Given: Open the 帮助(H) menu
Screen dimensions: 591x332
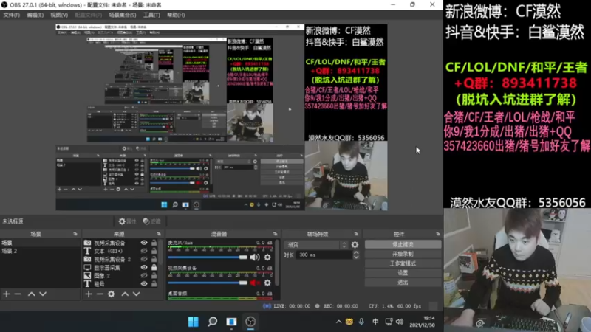Looking at the screenshot, I should click(176, 15).
